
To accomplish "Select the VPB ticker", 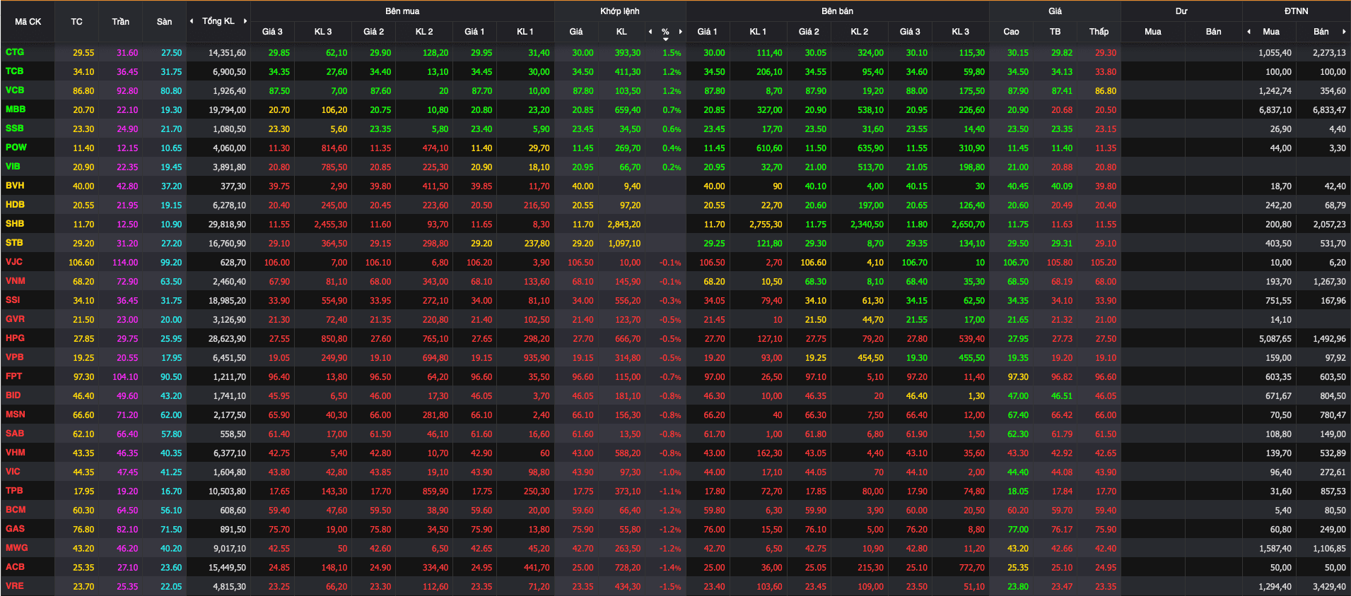I will click(x=15, y=357).
